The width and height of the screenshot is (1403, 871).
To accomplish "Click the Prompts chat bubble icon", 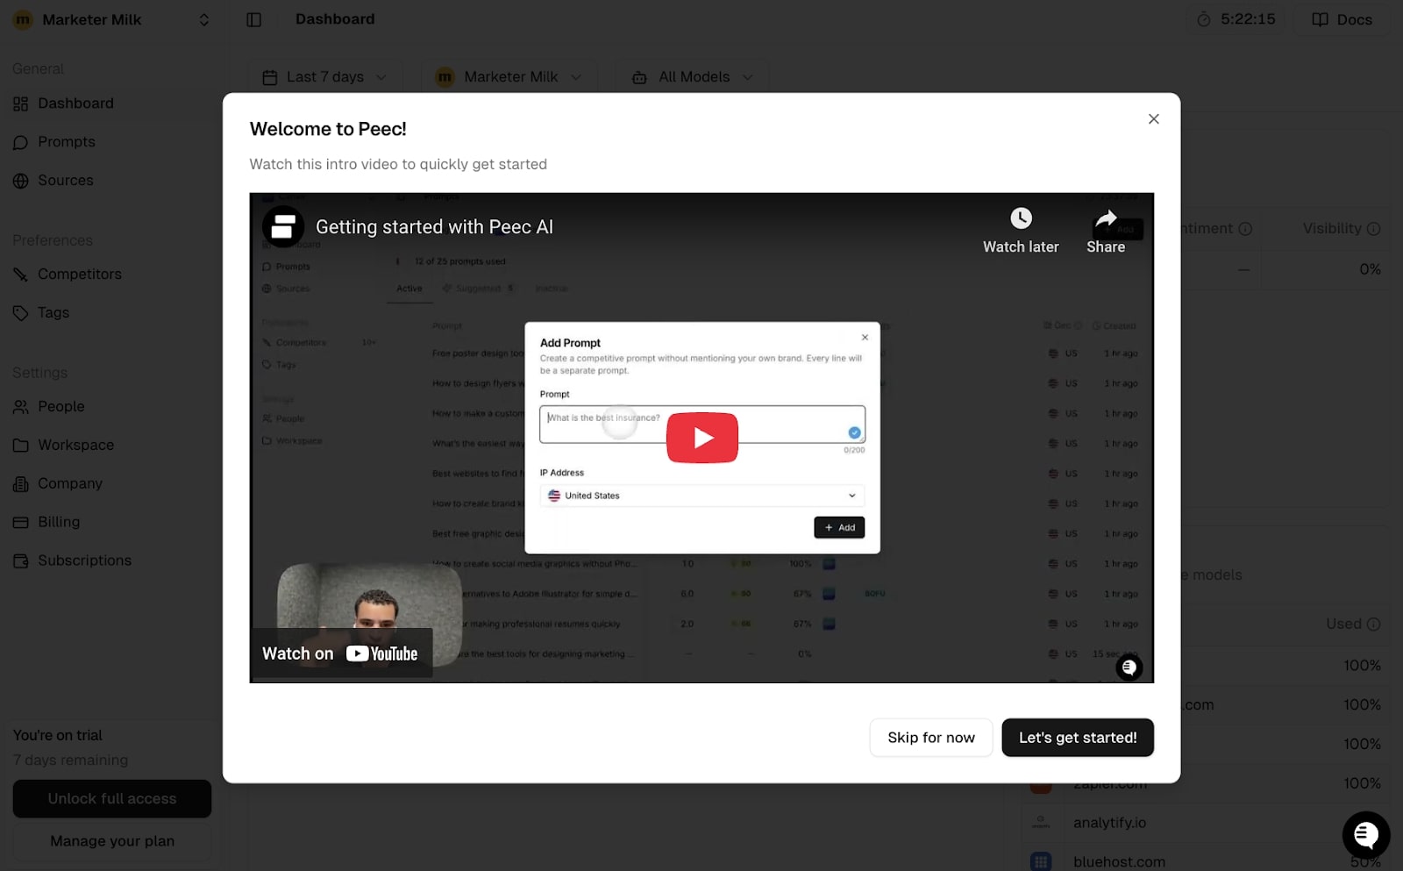I will coord(21,142).
